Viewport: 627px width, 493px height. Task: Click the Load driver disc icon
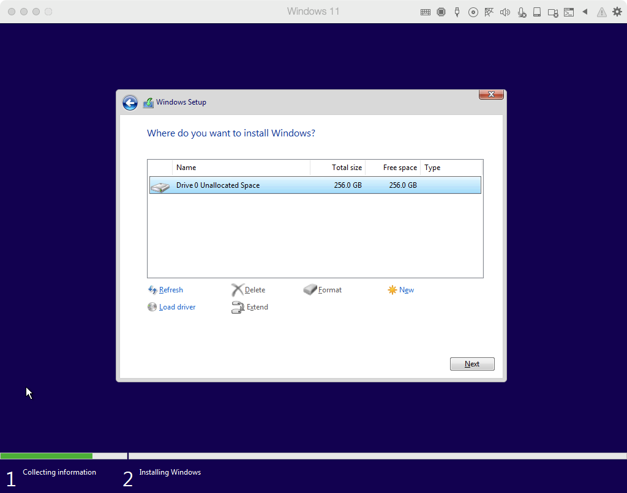152,307
